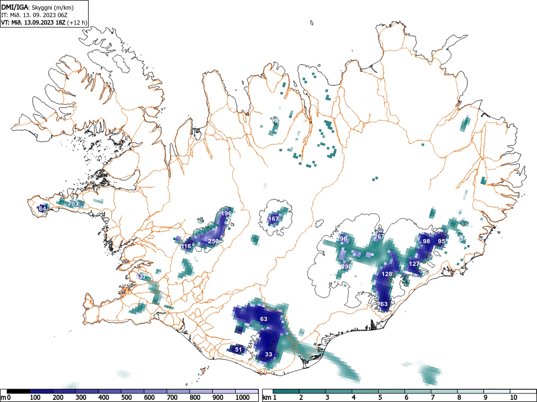Click the '5' tick label on the kilometre scale
The image size is (537, 402).
pyautogui.click(x=380, y=397)
